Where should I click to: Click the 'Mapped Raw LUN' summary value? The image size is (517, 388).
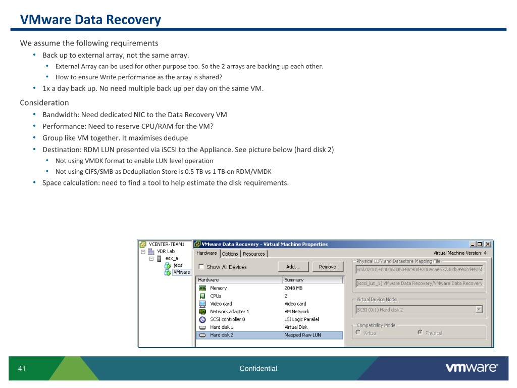point(303,335)
